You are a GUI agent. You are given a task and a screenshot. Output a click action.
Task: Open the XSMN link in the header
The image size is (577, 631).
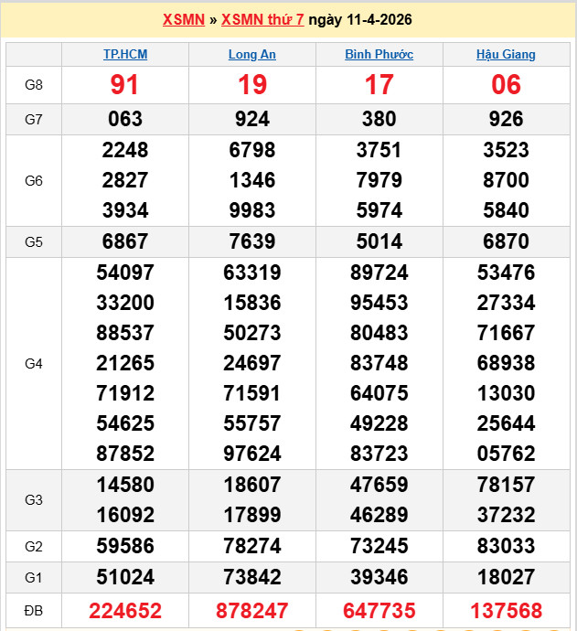click(183, 19)
